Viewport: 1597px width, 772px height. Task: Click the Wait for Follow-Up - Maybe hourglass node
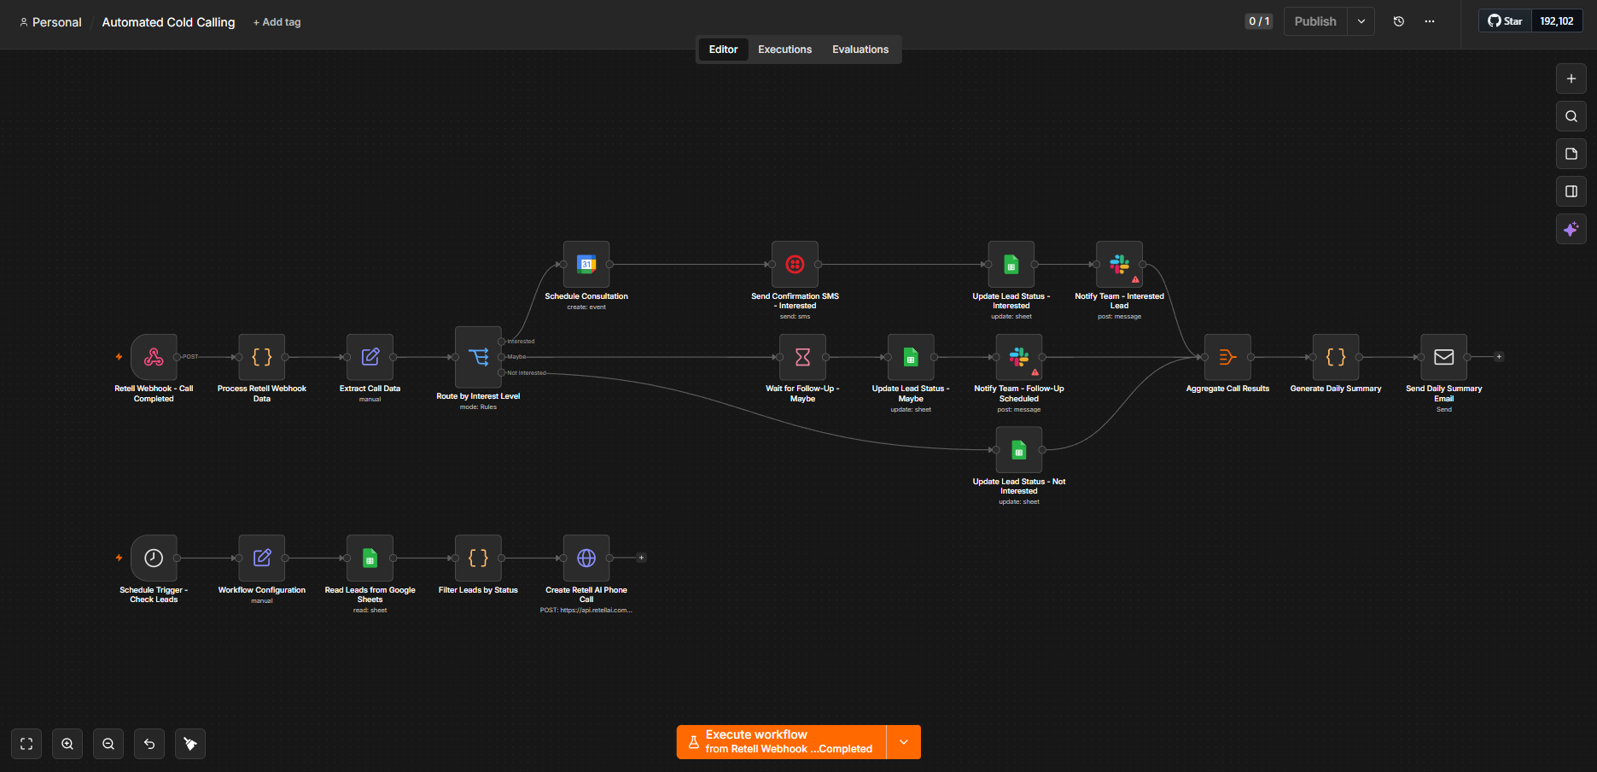(802, 357)
